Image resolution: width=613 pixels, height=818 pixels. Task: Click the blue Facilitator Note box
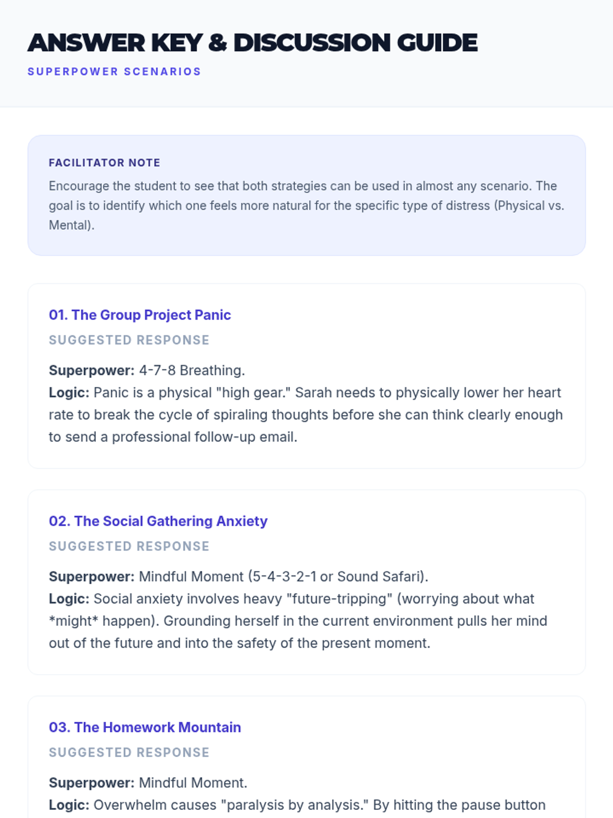tap(306, 195)
